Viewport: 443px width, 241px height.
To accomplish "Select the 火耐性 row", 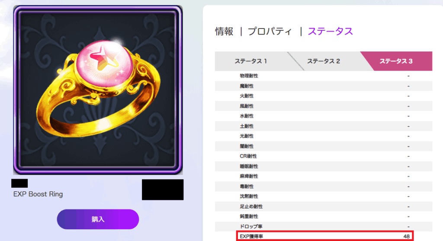I will (x=324, y=96).
